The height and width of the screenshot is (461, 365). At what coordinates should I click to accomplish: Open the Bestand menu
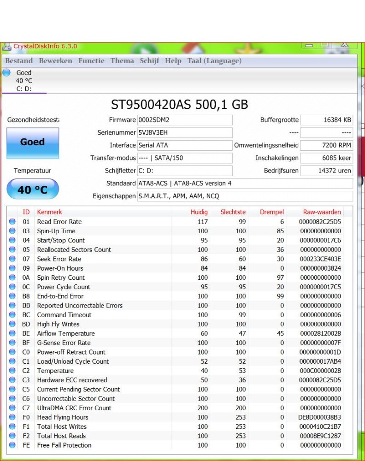(19, 61)
